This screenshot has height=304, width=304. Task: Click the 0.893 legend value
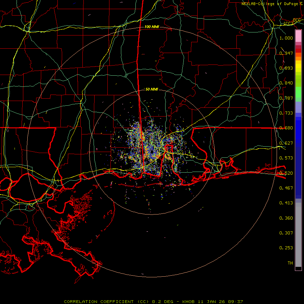coord(286,68)
